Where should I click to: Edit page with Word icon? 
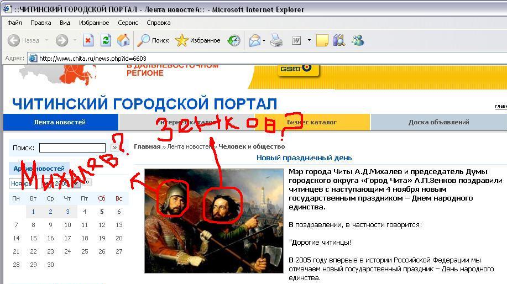click(296, 40)
